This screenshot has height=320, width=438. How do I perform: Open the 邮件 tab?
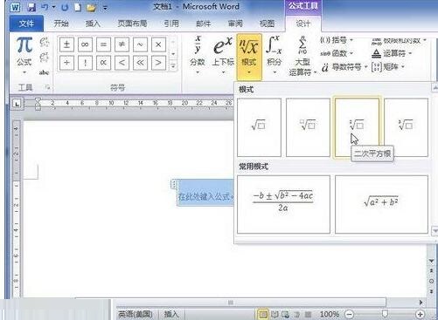(x=203, y=24)
